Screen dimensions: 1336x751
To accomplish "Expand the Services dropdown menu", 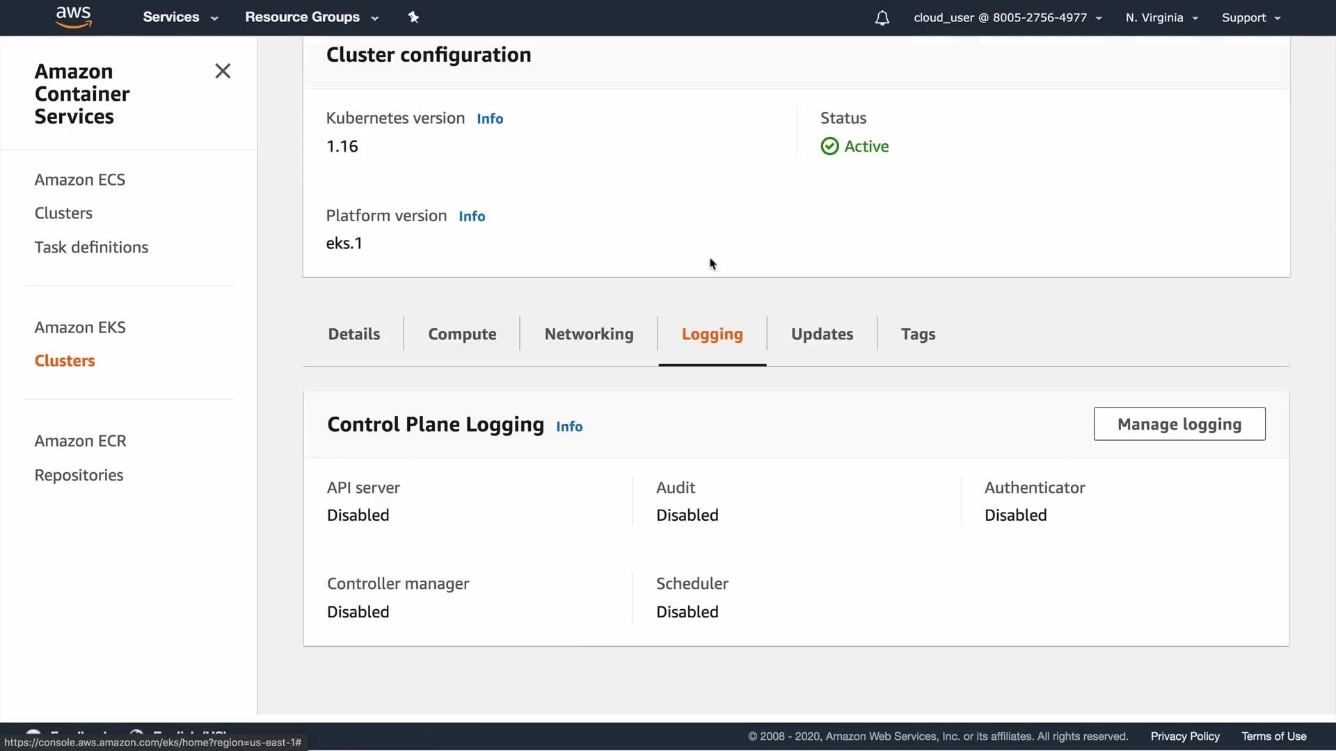I will (x=180, y=17).
